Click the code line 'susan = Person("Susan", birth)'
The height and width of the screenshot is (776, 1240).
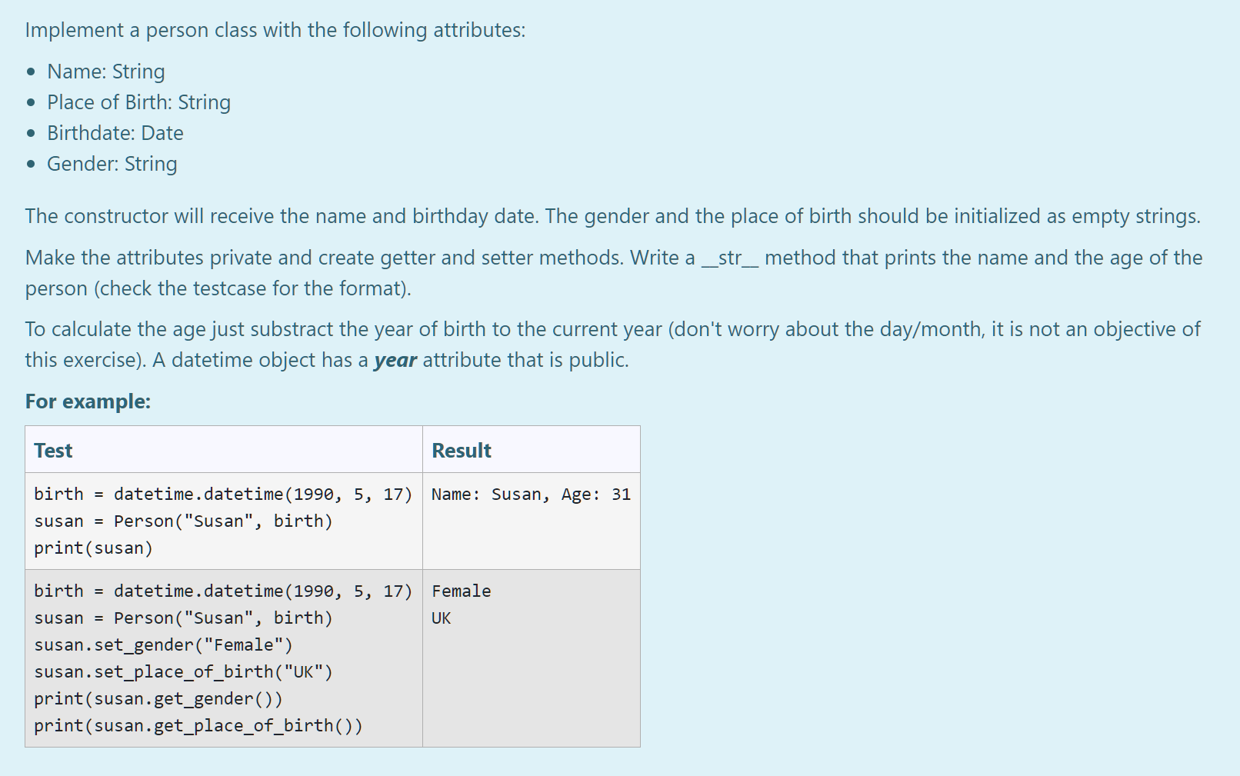point(184,521)
